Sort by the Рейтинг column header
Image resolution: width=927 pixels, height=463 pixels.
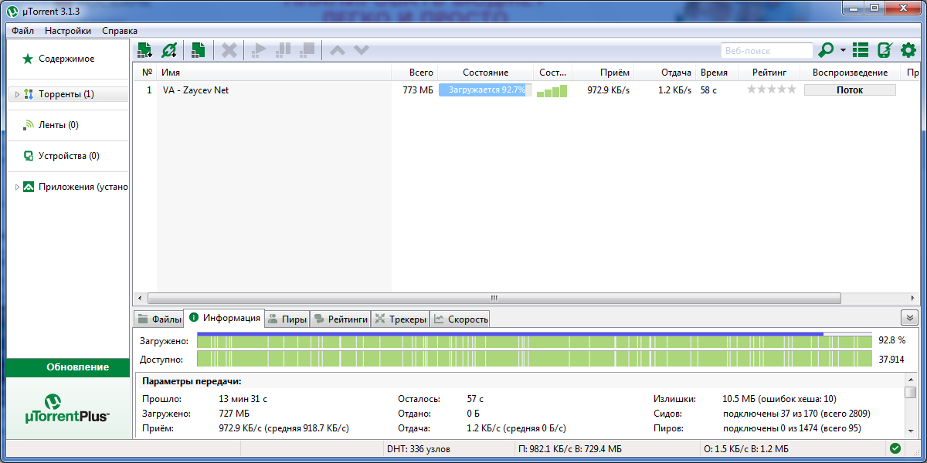point(769,73)
